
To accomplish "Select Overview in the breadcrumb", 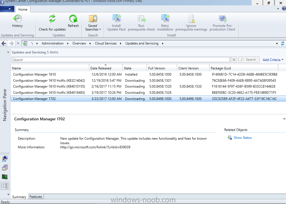I will [x=79, y=43].
